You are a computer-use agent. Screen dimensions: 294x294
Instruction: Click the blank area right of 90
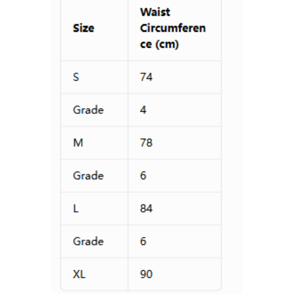pyautogui.click(x=188, y=274)
